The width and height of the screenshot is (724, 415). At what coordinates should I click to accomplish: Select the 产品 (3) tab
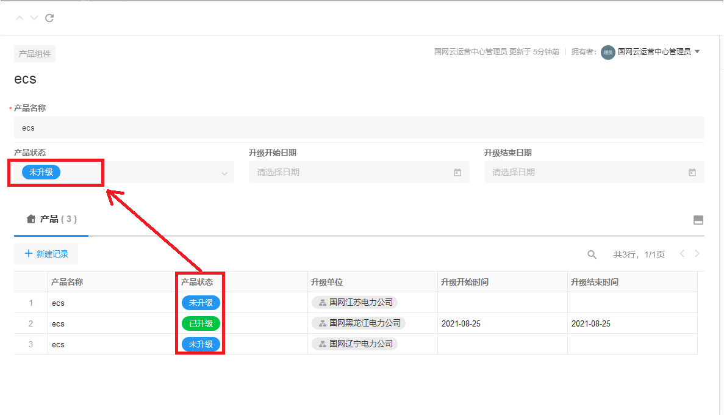coord(52,219)
